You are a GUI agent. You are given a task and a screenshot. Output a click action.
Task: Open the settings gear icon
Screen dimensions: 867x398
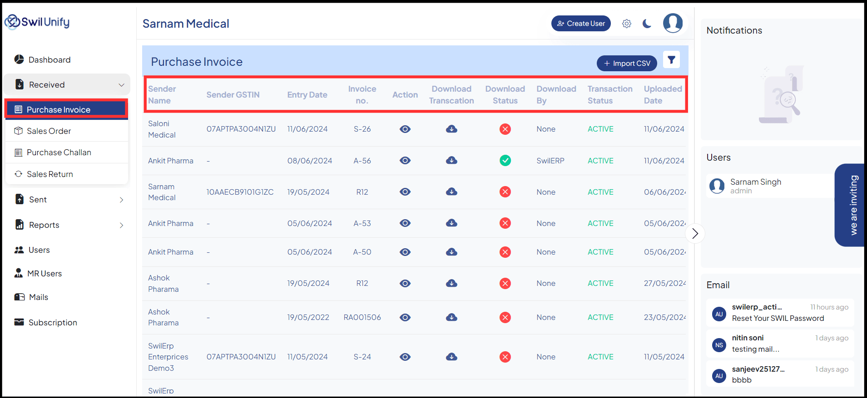point(627,24)
